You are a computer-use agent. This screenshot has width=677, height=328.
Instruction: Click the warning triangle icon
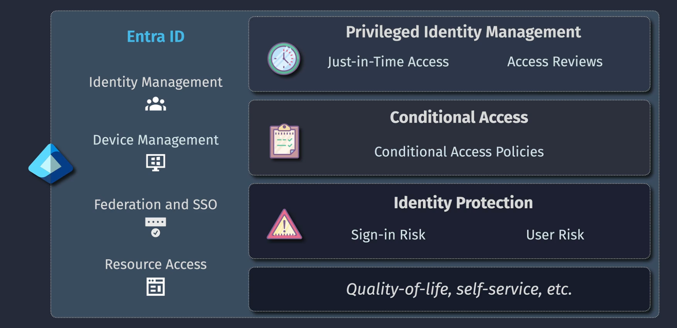pyautogui.click(x=284, y=224)
